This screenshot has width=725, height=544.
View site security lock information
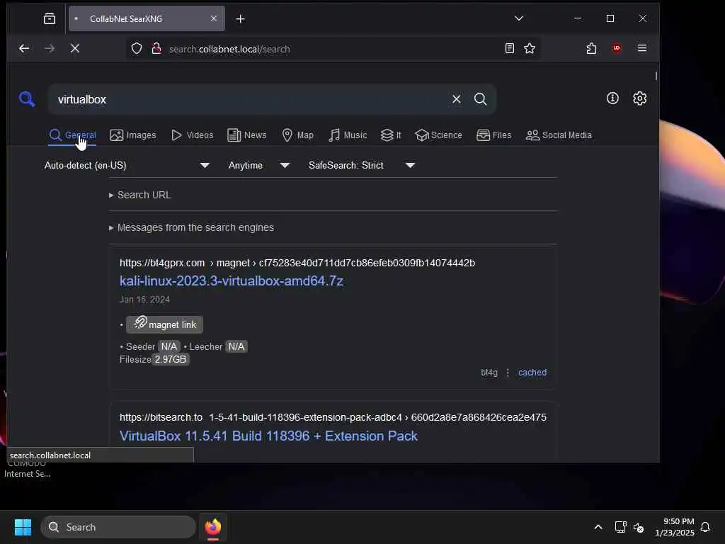click(156, 49)
